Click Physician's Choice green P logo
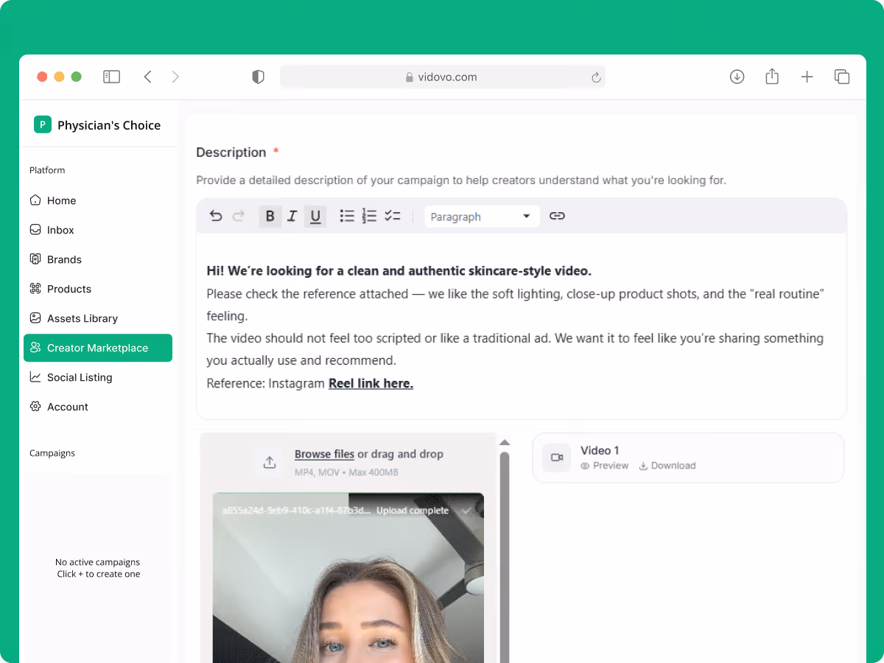The width and height of the screenshot is (884, 663). [43, 124]
